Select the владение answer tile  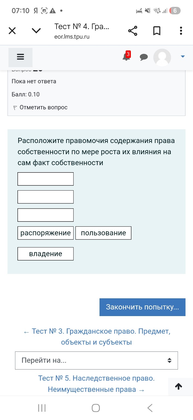[x=45, y=253]
